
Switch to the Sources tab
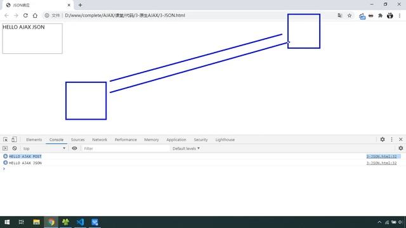tap(77, 139)
